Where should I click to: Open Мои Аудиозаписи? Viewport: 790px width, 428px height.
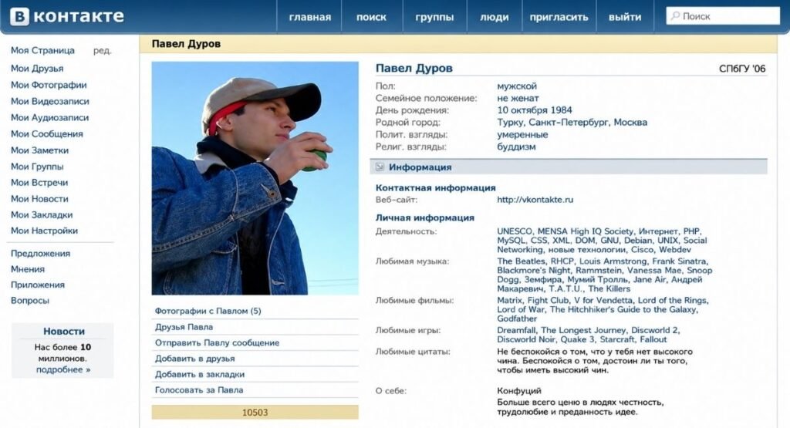pos(50,118)
